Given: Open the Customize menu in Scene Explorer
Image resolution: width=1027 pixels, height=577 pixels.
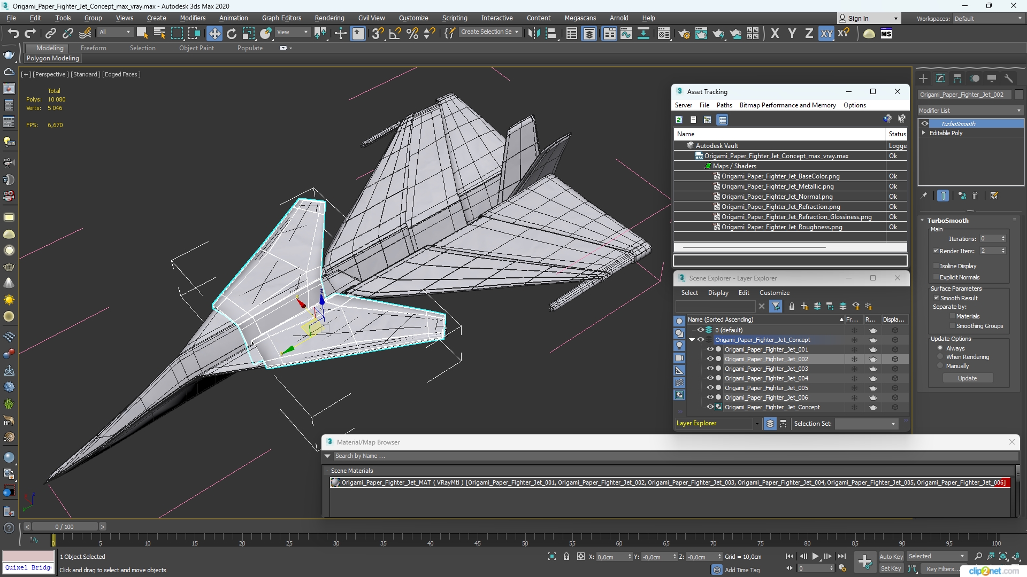Looking at the screenshot, I should click(774, 293).
